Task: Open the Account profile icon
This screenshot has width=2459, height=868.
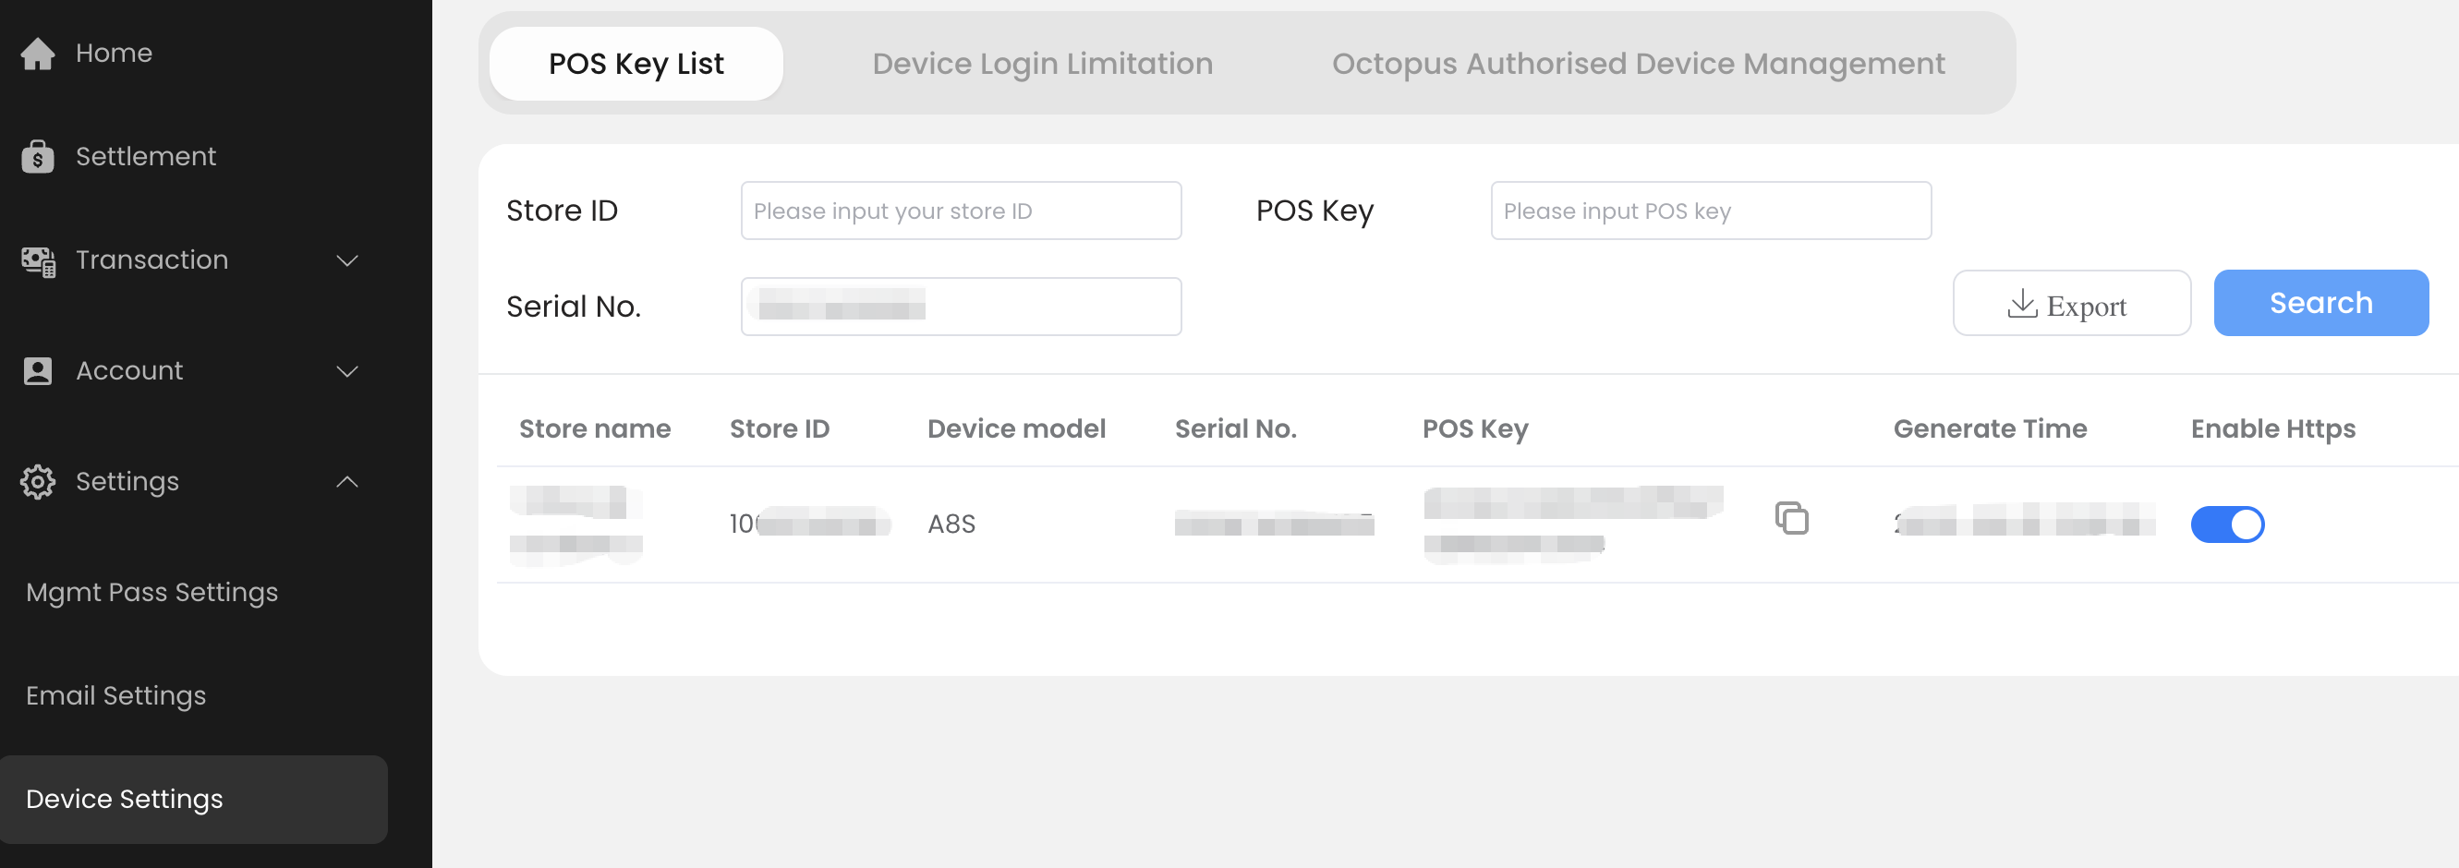Action: [x=38, y=371]
